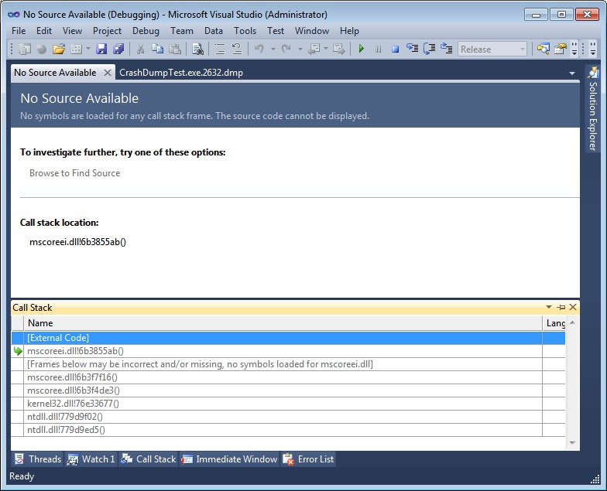Click the Save All icon
The height and width of the screenshot is (491, 607).
coord(118,49)
